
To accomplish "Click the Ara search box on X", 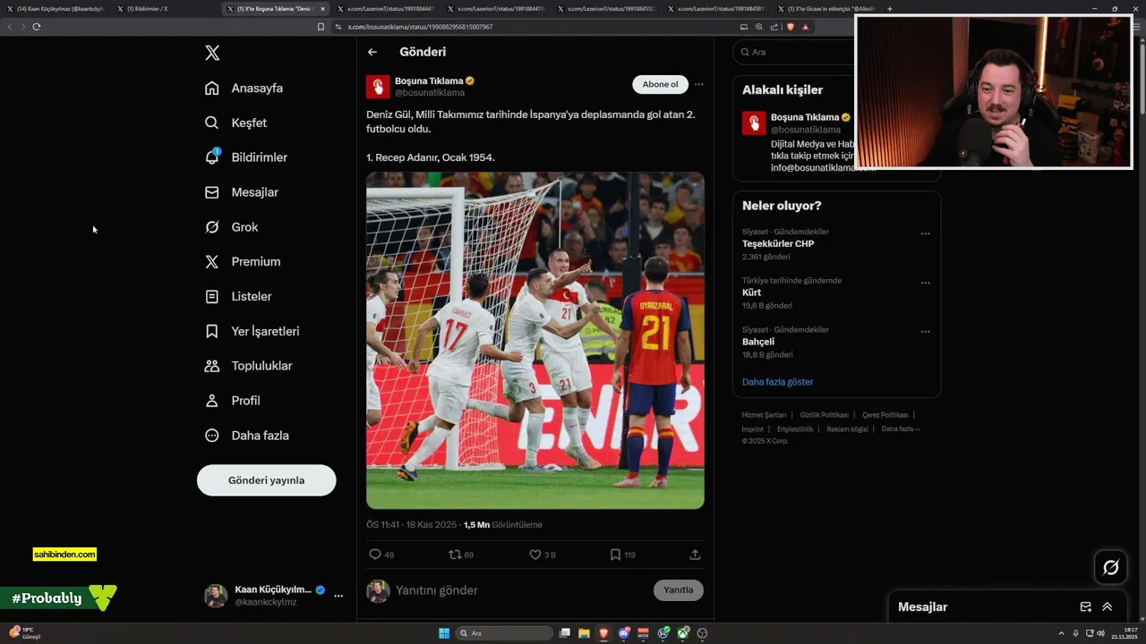I will click(x=793, y=52).
